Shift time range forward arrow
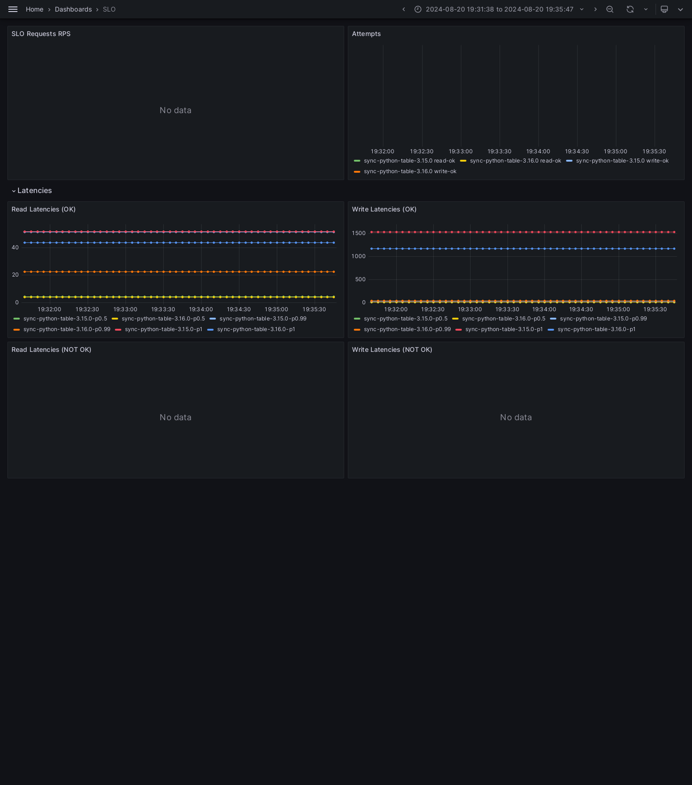This screenshot has width=692, height=785. click(595, 9)
